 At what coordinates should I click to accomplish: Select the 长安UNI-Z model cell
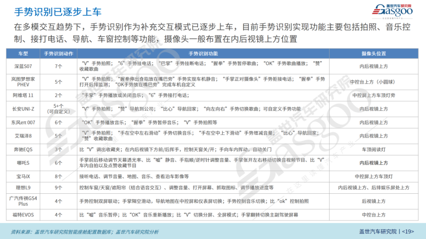[x=23, y=109]
